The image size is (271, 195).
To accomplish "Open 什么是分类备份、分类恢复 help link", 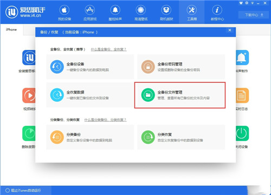I will click(105, 120).
